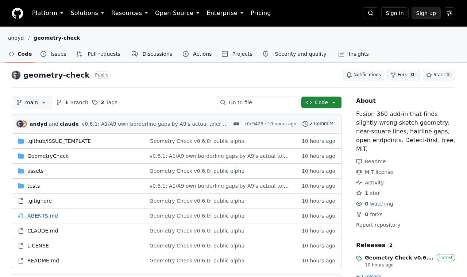Screen dimensions: 467x277
Task: Click the tests folder icon
Action: pyautogui.click(x=21, y=186)
